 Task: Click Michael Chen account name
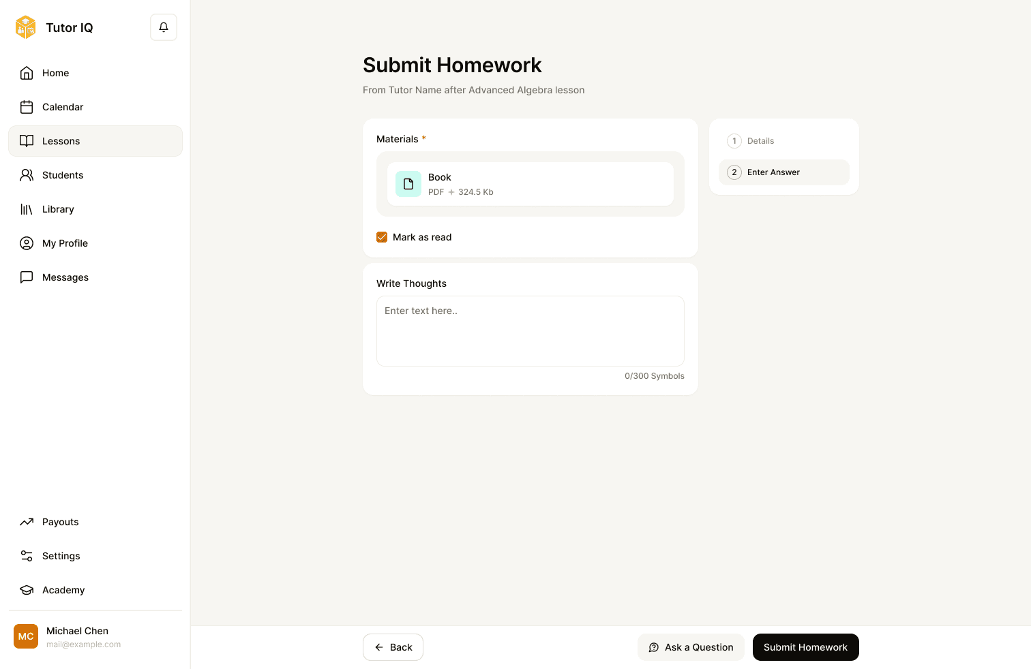[x=78, y=631]
